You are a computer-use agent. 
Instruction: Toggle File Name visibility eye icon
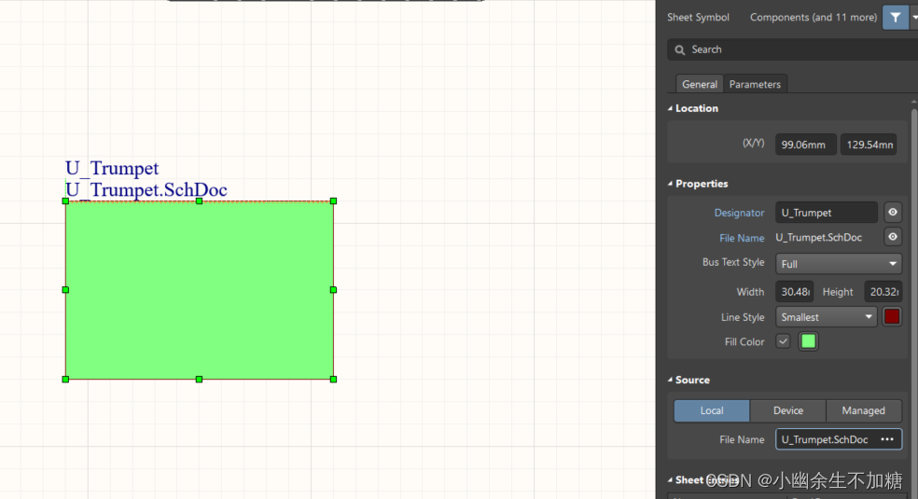(x=892, y=237)
